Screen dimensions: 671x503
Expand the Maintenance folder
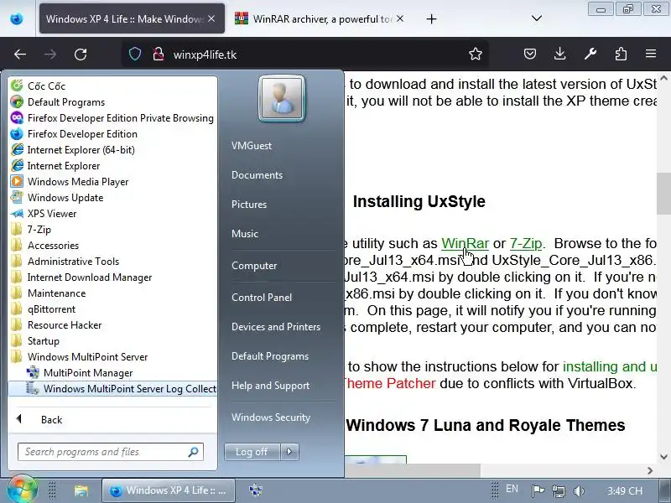pos(56,293)
